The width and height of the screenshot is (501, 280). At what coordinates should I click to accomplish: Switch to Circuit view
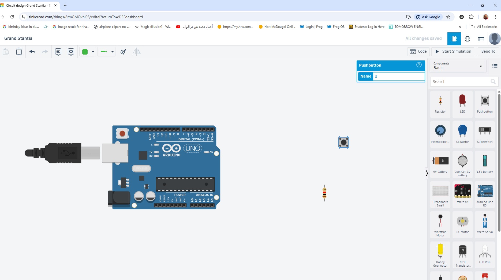(454, 39)
